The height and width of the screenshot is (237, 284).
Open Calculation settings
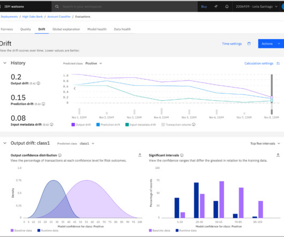click(x=259, y=63)
